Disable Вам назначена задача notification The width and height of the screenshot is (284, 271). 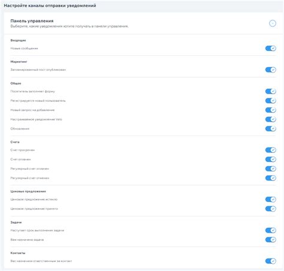coord(271,240)
